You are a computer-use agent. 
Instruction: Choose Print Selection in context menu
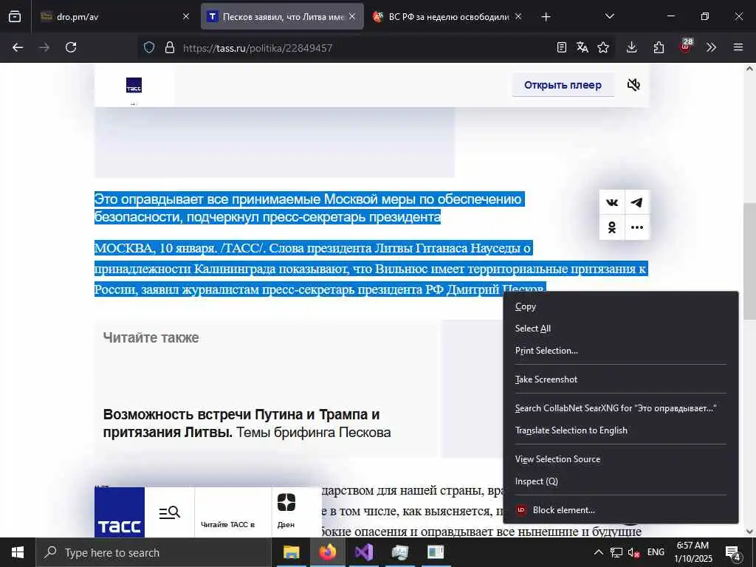(x=620, y=351)
